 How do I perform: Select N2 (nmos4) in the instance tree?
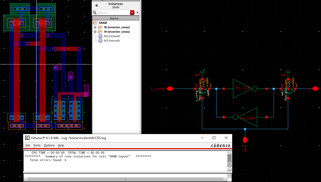click(x=112, y=36)
